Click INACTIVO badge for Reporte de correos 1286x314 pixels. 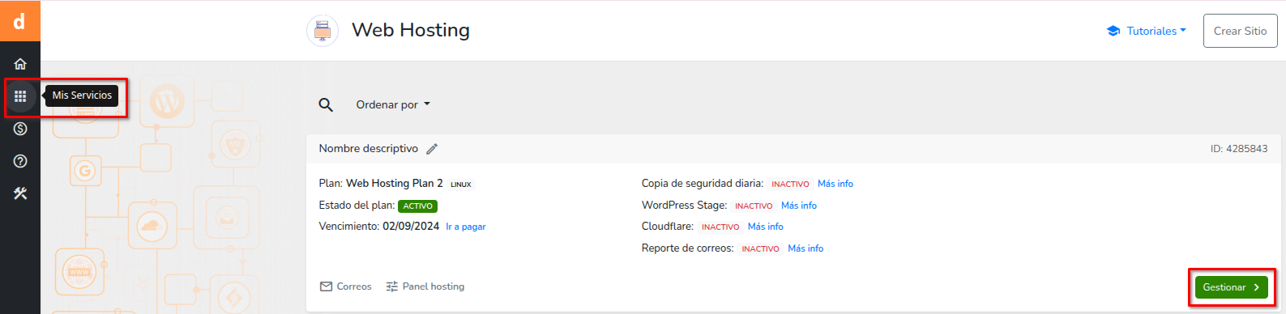[760, 249]
